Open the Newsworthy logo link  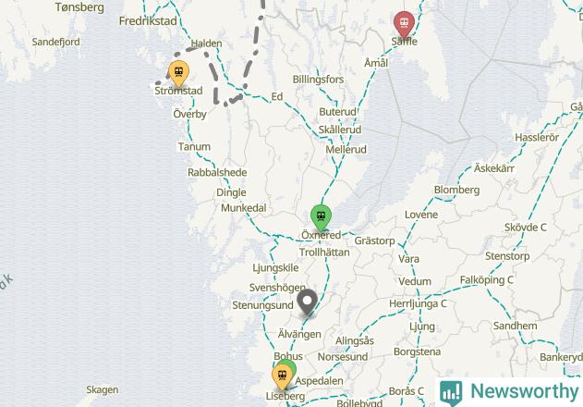509,391
